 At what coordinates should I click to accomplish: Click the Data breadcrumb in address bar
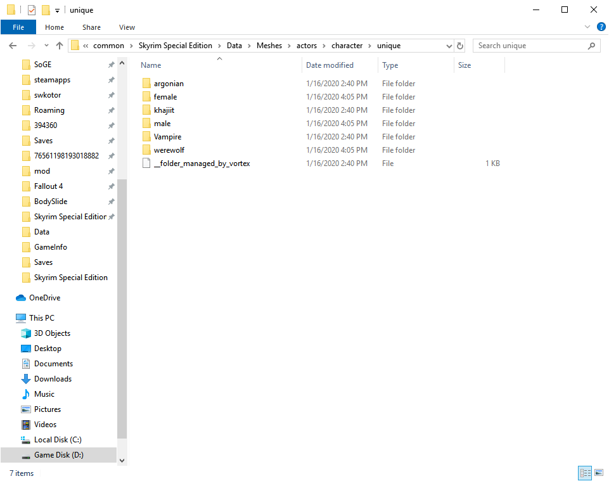[x=234, y=46]
